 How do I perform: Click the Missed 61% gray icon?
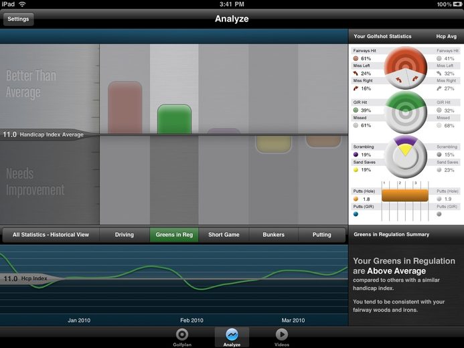356,125
